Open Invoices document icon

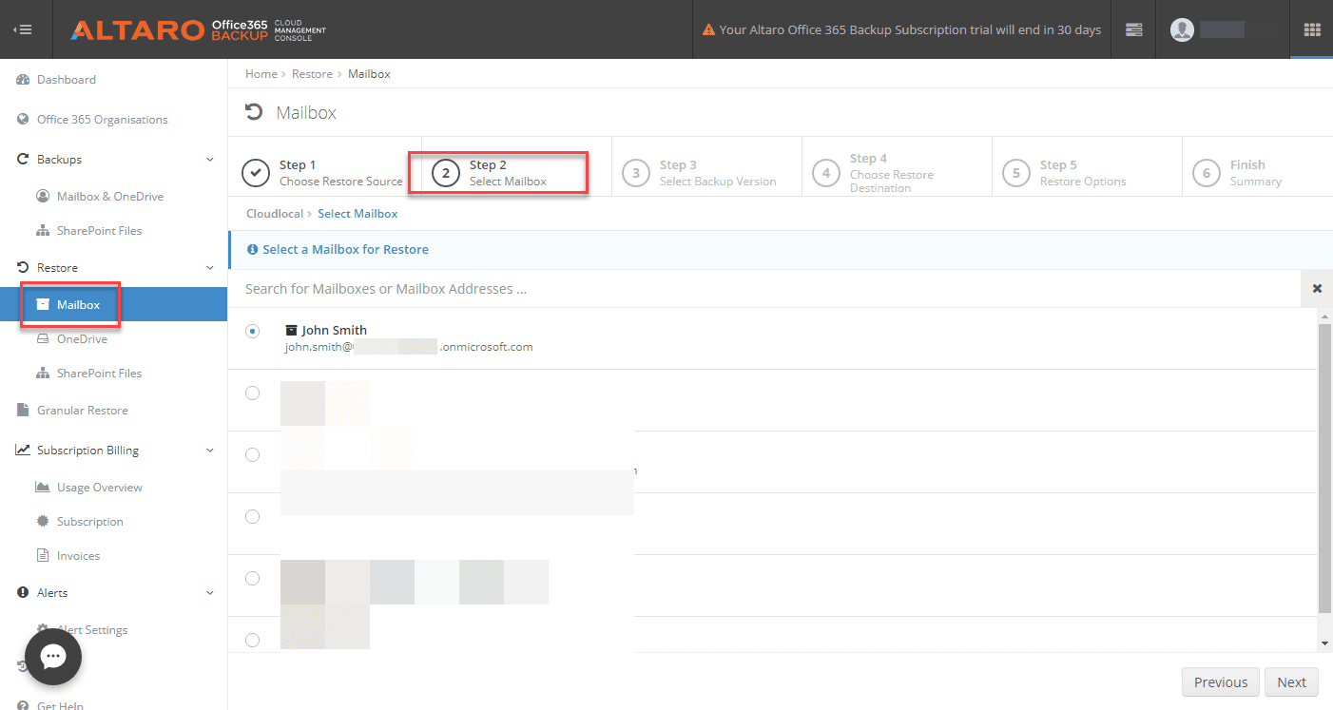42,556
